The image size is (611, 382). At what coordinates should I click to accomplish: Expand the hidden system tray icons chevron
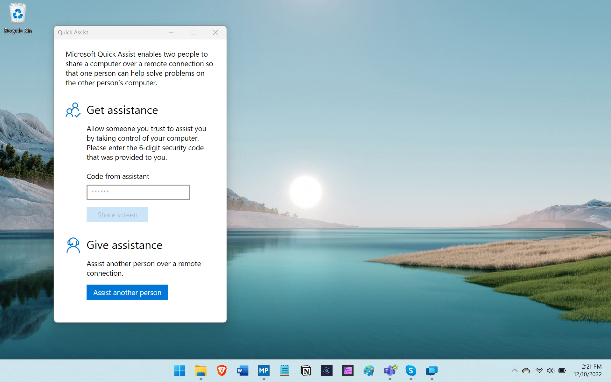click(x=514, y=371)
